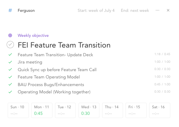This screenshot has width=179, height=127.
Task: Click the Weekly objective label
Action: (x=33, y=35)
